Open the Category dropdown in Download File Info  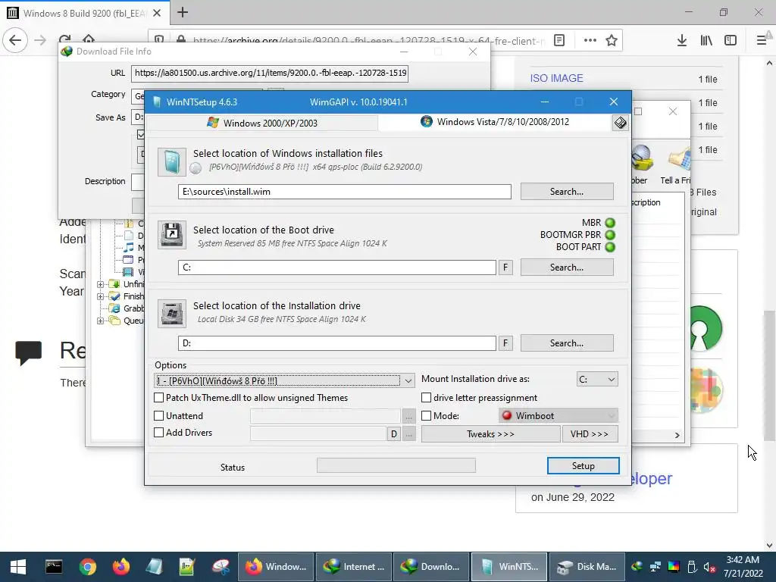coord(139,95)
